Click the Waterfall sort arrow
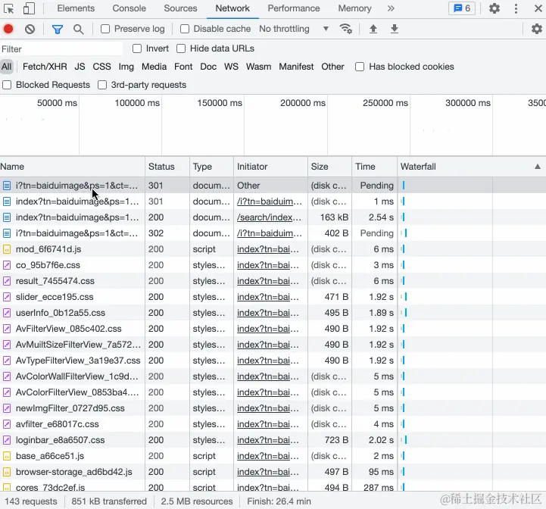546x509 pixels. [538, 167]
